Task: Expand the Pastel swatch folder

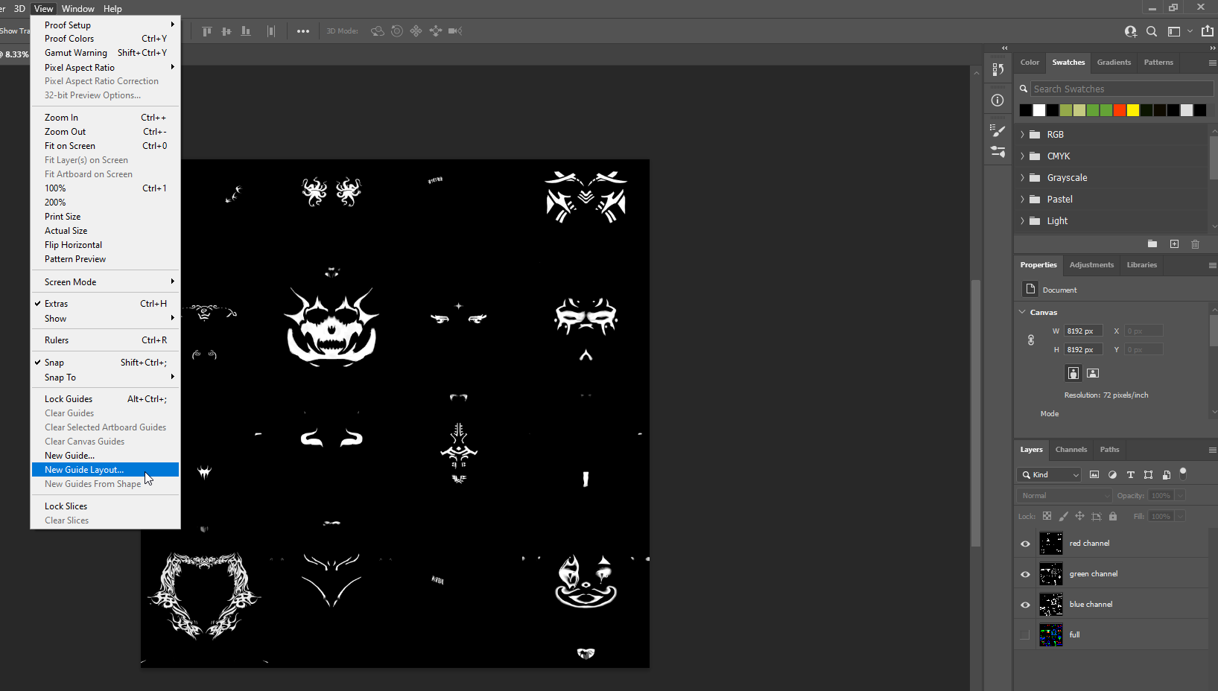Action: tap(1022, 200)
